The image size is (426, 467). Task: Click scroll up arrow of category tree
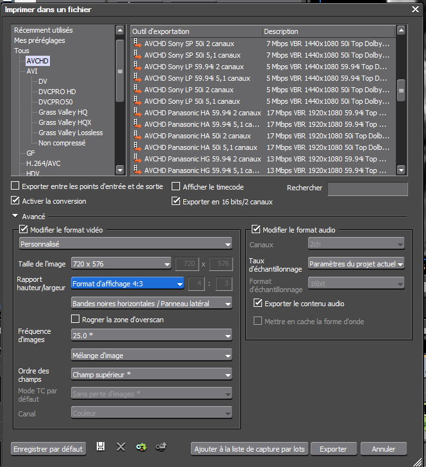pos(120,30)
